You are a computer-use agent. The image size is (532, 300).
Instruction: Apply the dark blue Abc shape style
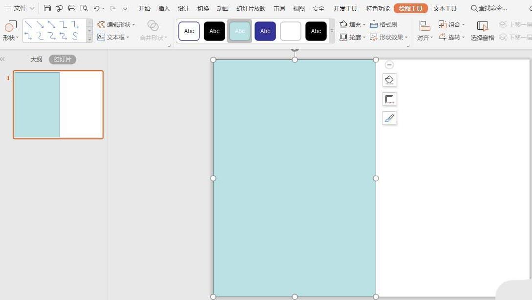tap(265, 31)
